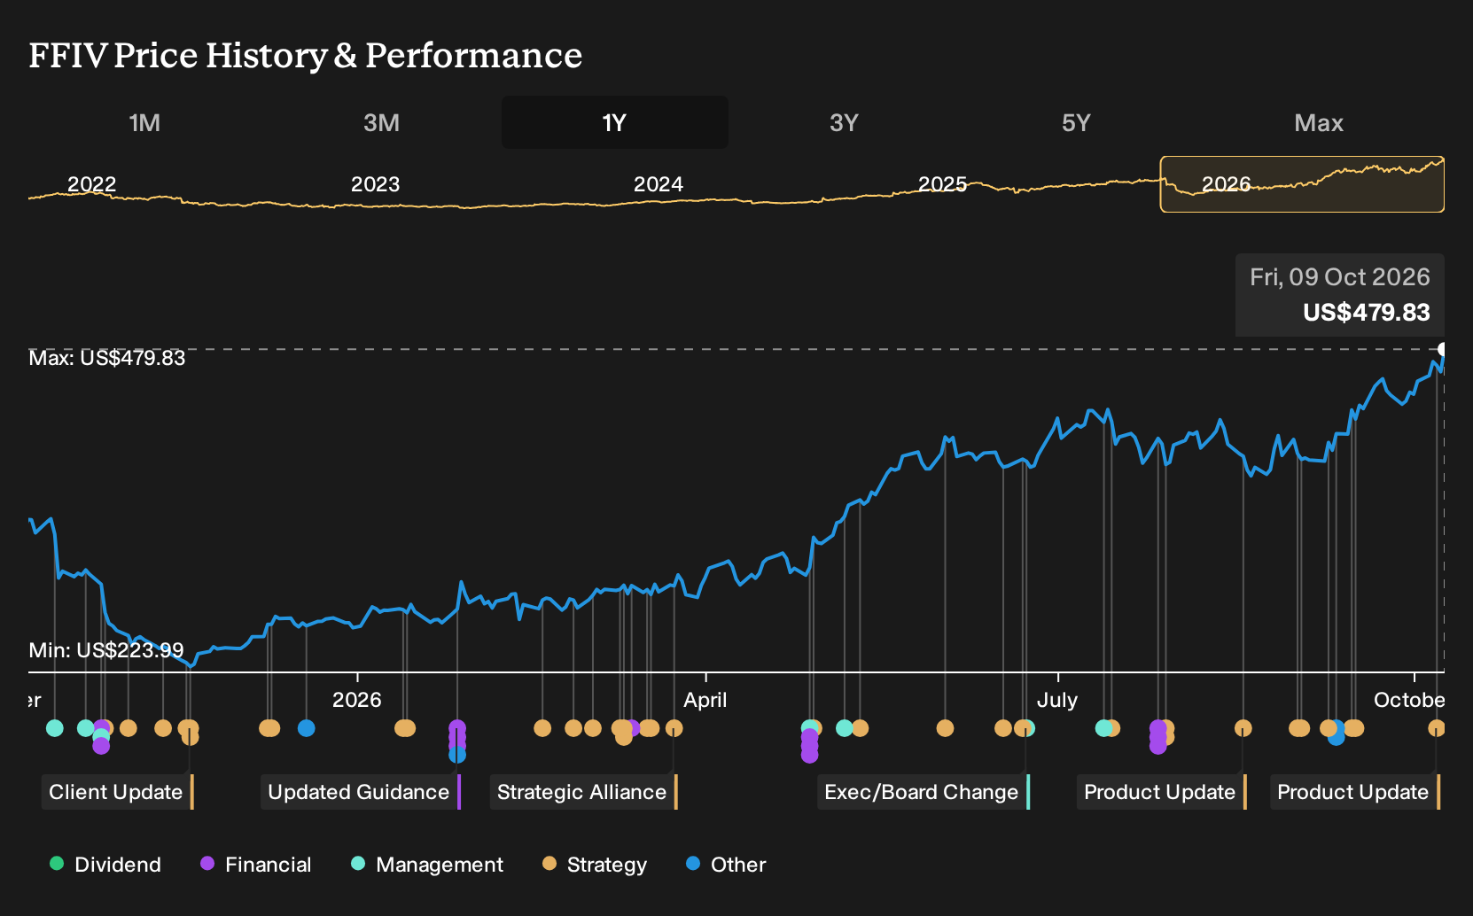Click the white data point at chart's end

pyautogui.click(x=1443, y=349)
